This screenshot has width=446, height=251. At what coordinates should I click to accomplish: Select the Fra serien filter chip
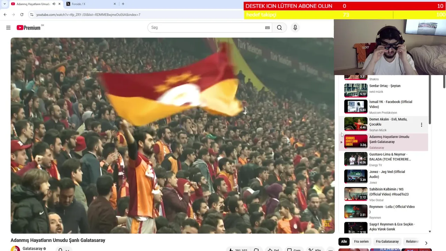pyautogui.click(x=361, y=241)
